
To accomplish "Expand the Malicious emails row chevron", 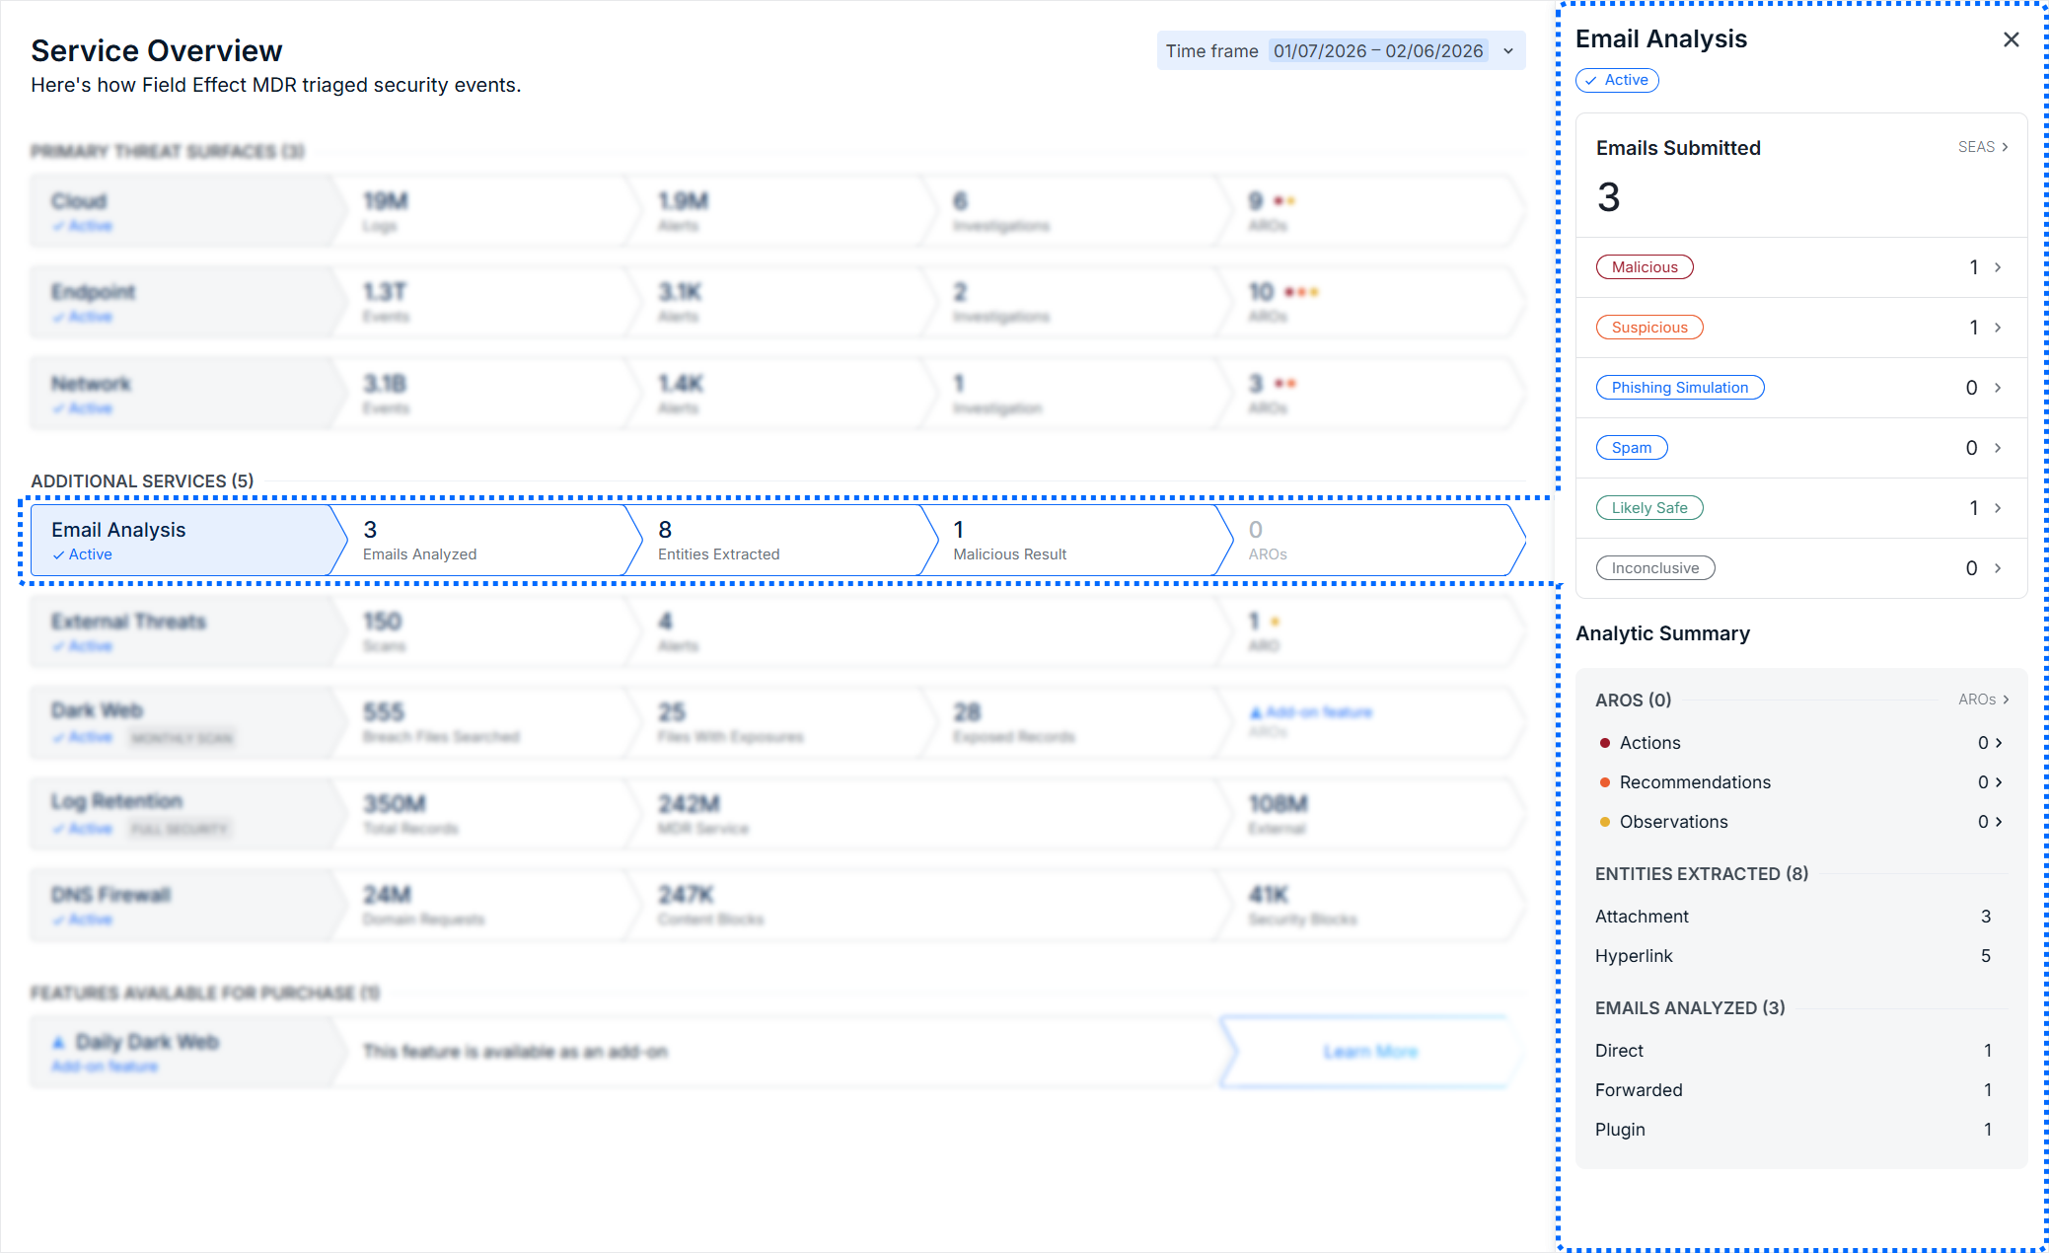I will coord(1998,267).
